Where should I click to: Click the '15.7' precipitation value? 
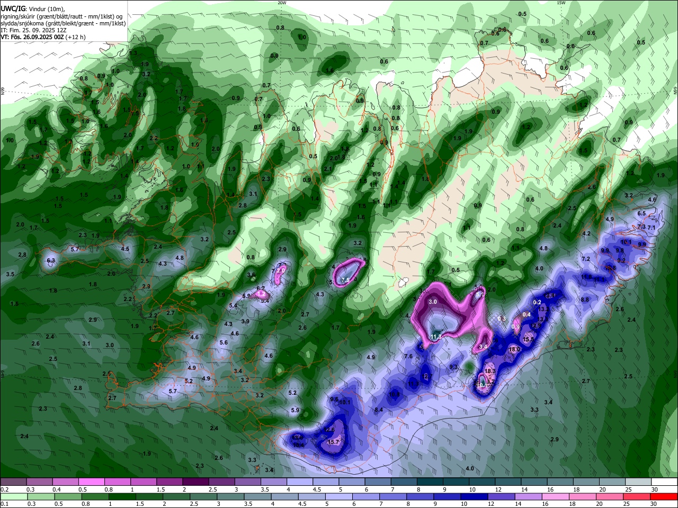click(x=333, y=442)
